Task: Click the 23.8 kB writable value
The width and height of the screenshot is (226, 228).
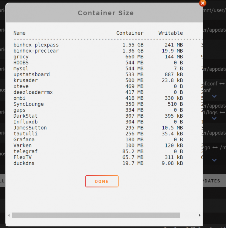Action: (172, 81)
